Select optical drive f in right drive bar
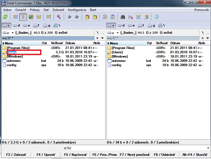The image size is (211, 159). [141, 25]
